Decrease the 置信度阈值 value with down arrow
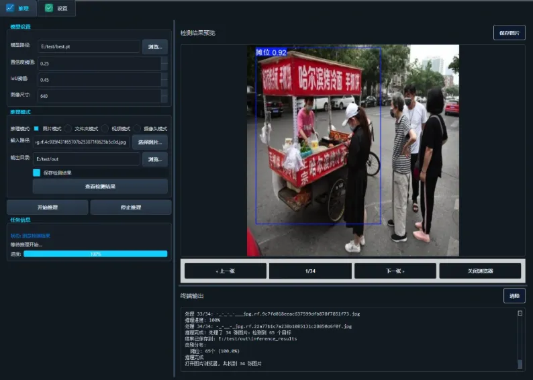Image resolution: width=533 pixels, height=380 pixels. click(x=164, y=66)
